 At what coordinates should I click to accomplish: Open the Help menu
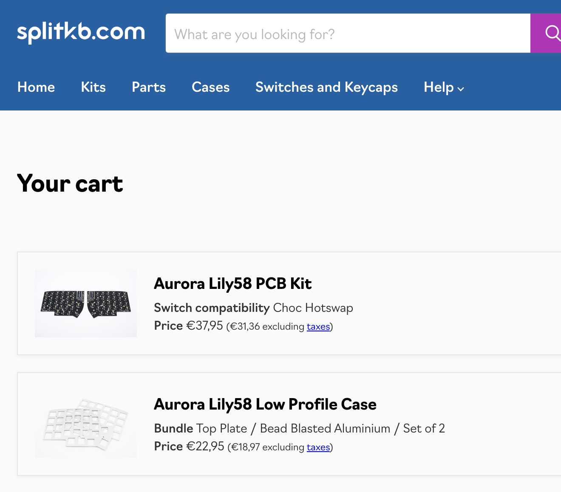(x=444, y=87)
